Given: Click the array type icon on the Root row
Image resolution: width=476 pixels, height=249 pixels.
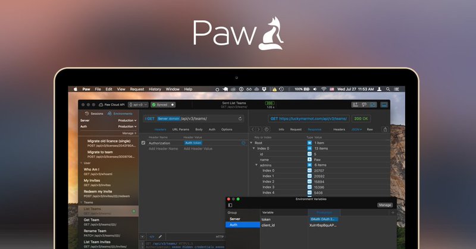Looking at the screenshot, I should click(x=309, y=143).
